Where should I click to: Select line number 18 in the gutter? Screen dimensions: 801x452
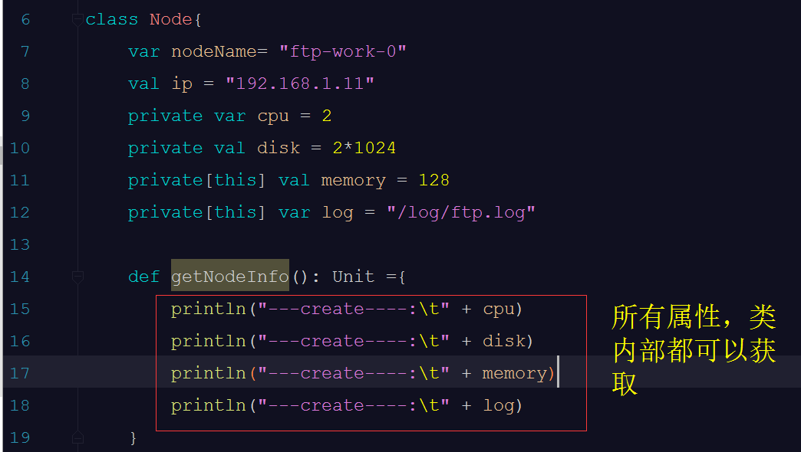click(x=20, y=405)
